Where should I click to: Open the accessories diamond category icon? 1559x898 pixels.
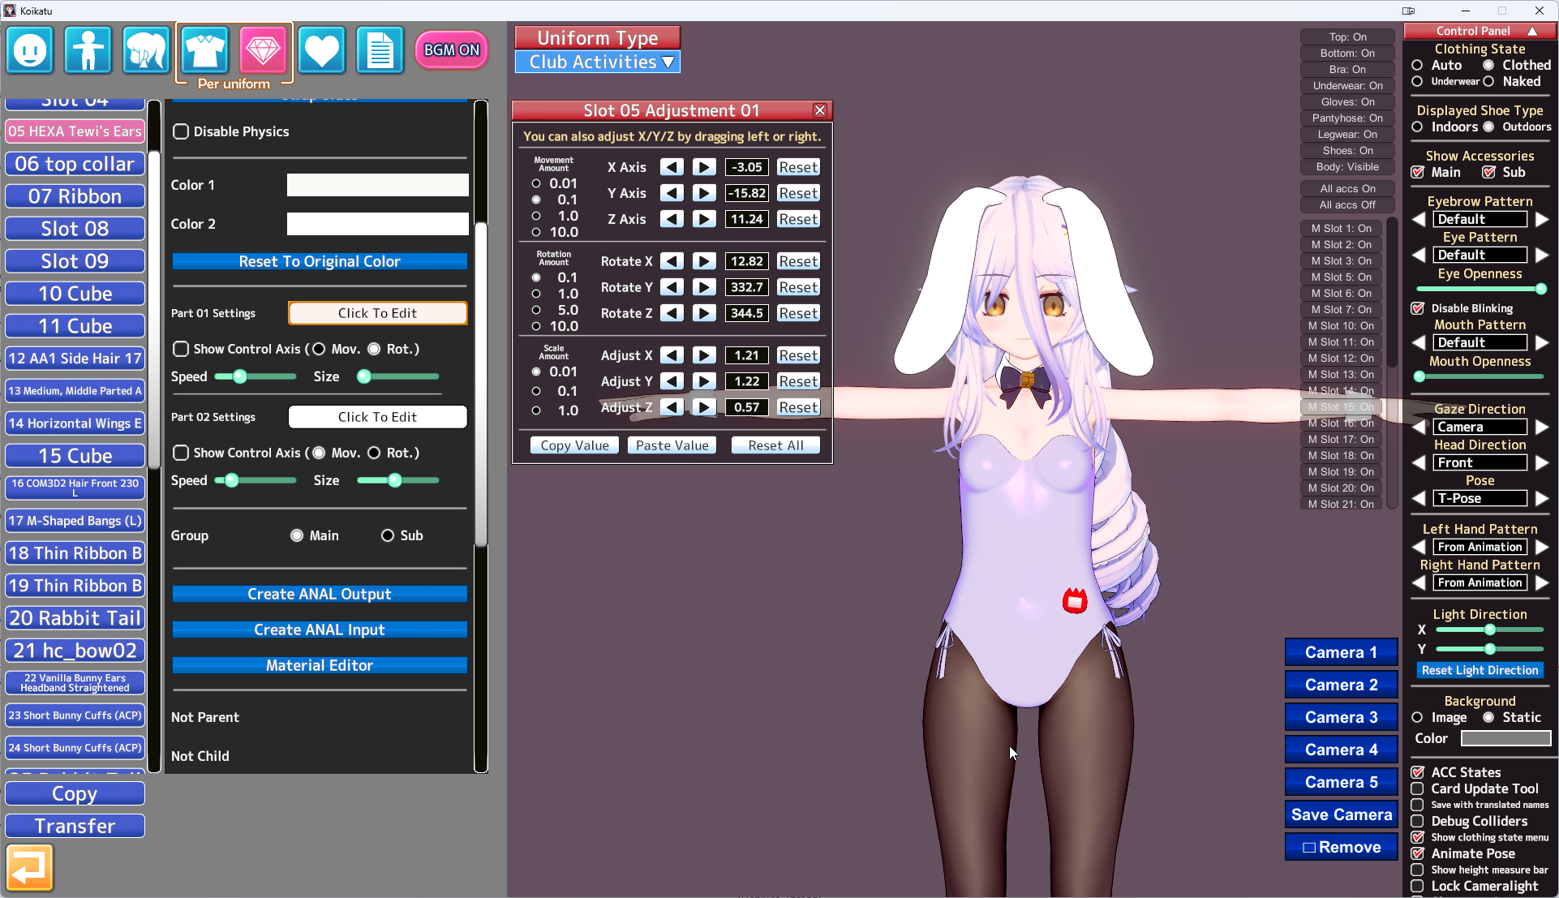pos(263,50)
